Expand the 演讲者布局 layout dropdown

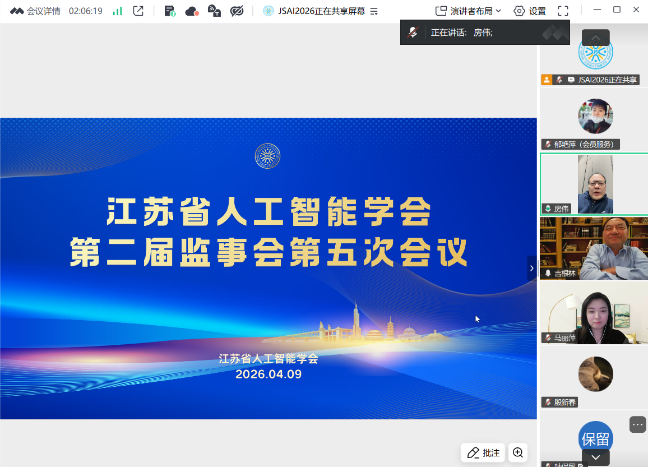(x=468, y=11)
